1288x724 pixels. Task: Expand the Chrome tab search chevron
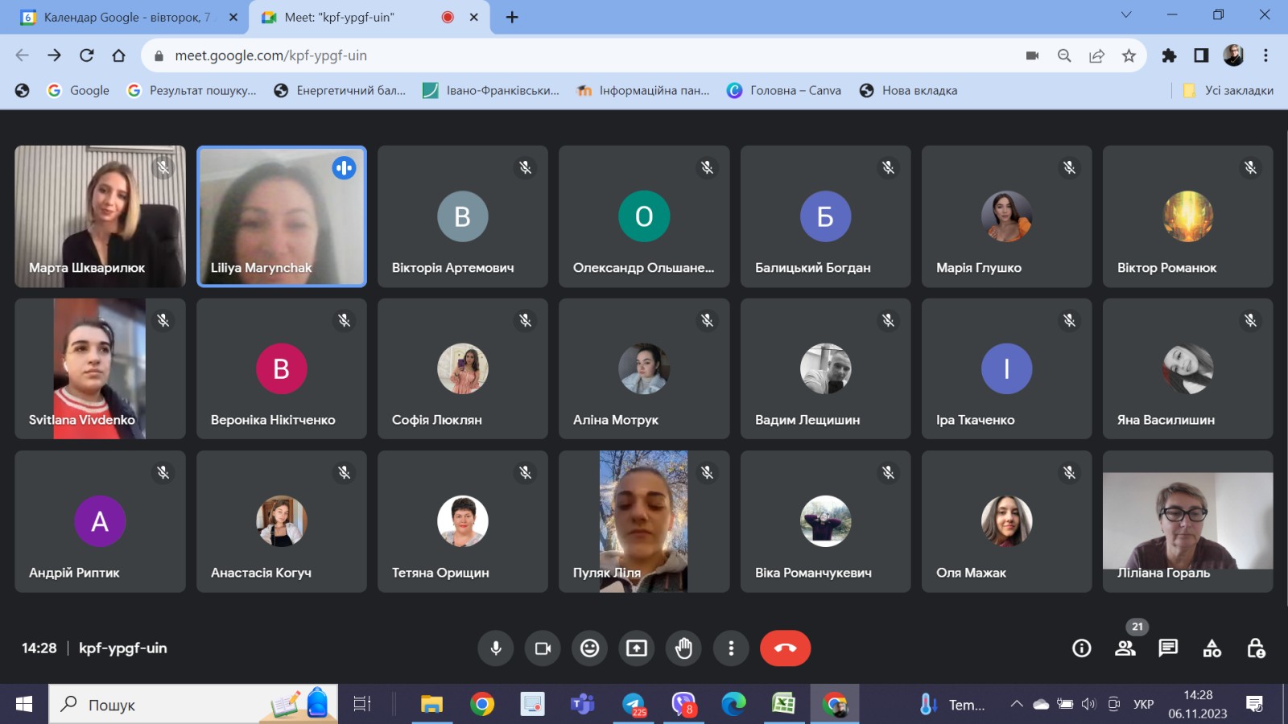click(1126, 15)
